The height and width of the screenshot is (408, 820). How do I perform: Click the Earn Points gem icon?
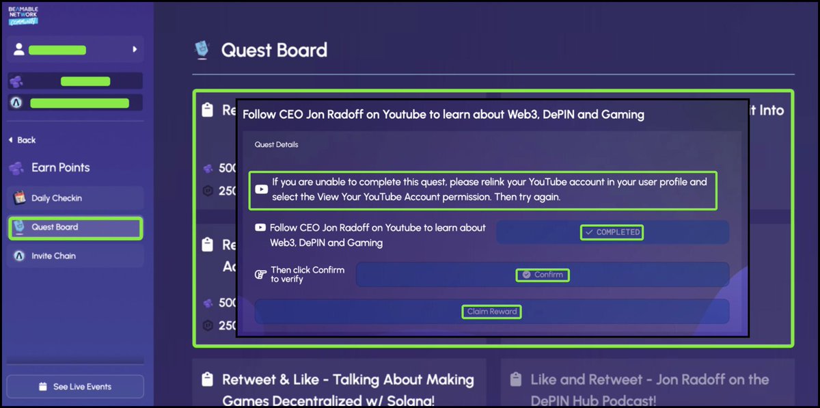pyautogui.click(x=16, y=168)
